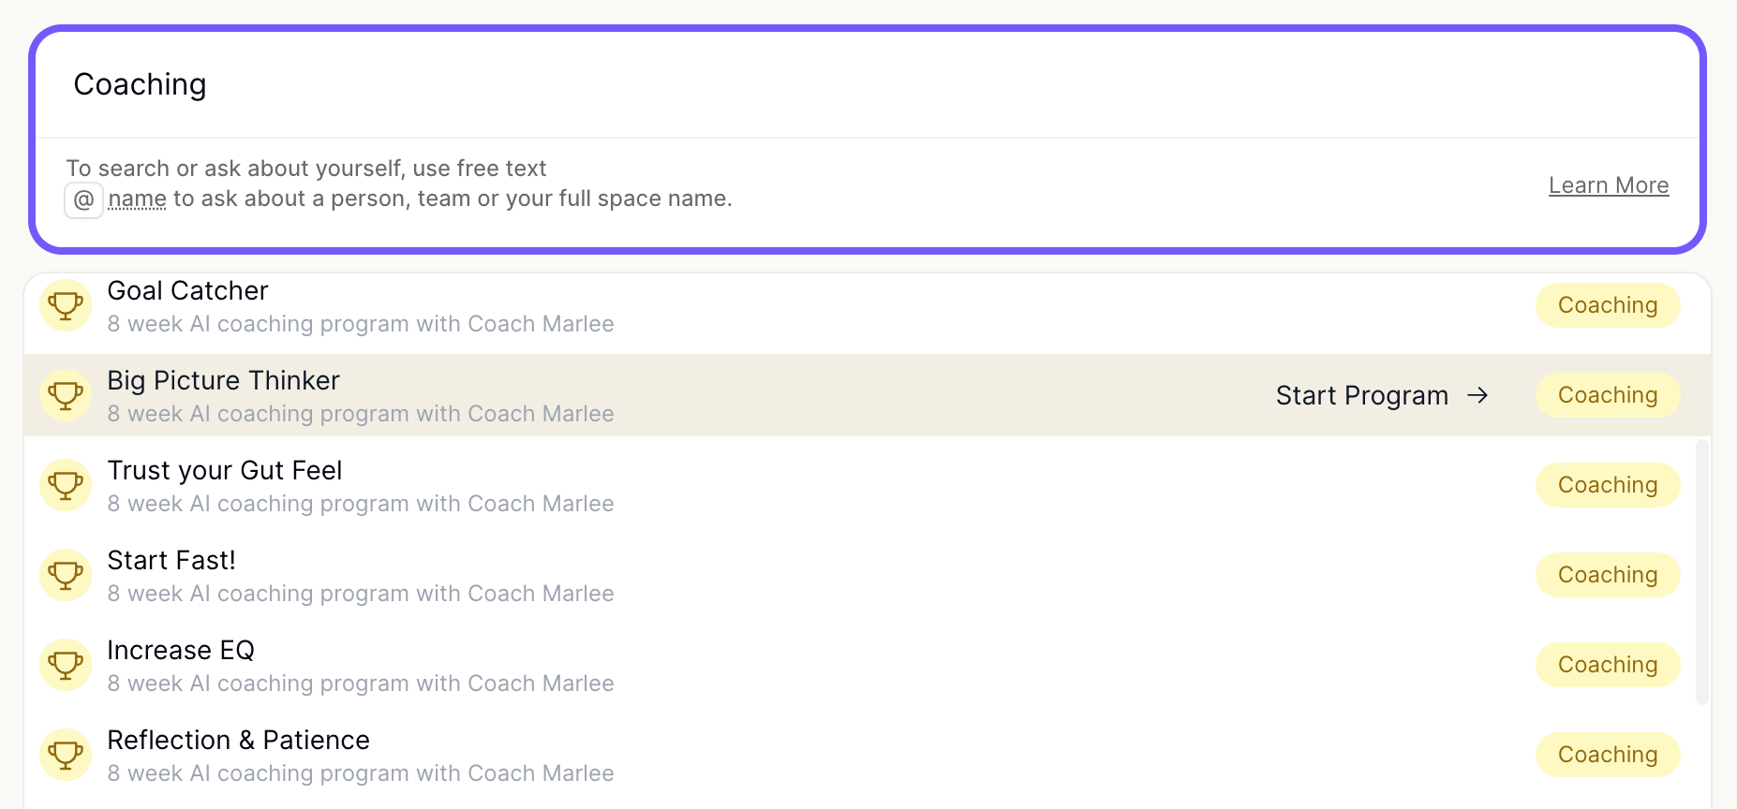Click the Increase EQ trophy icon

click(66, 665)
